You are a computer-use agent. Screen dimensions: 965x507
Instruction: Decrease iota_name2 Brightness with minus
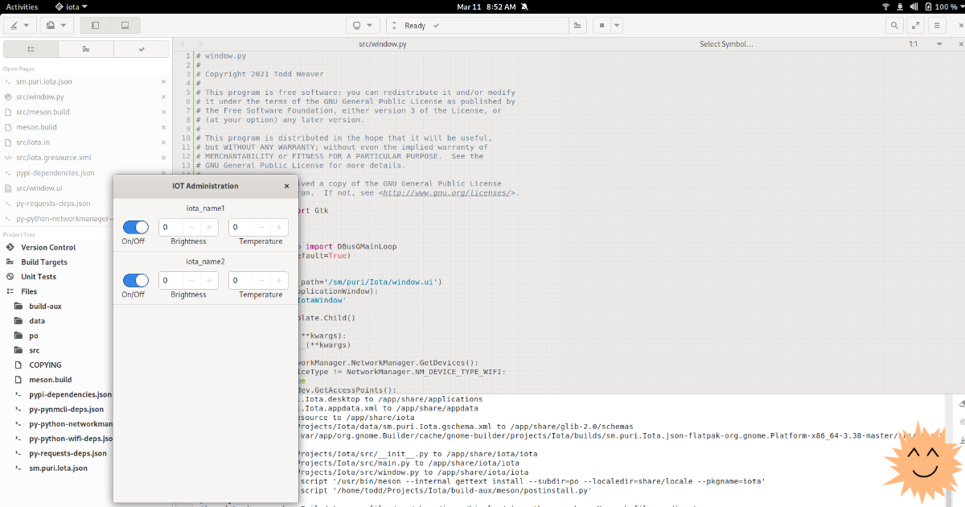click(191, 281)
